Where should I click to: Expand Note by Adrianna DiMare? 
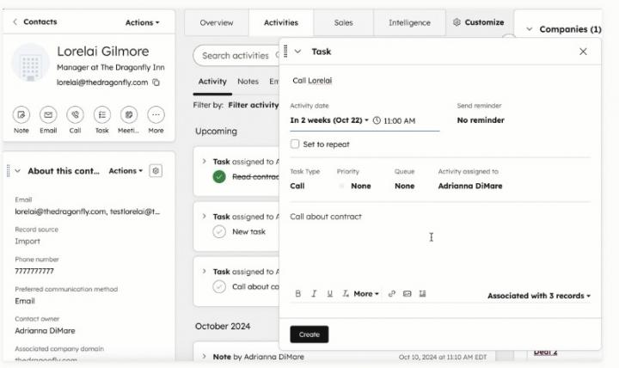(204, 356)
